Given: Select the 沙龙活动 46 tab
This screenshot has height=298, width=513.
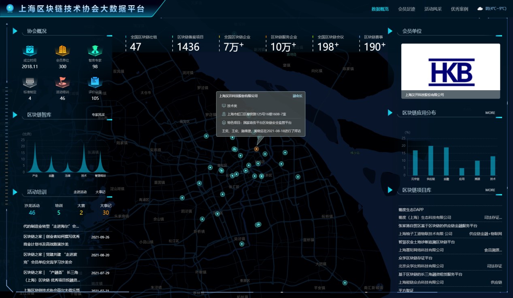Looking at the screenshot, I should coord(32,209).
